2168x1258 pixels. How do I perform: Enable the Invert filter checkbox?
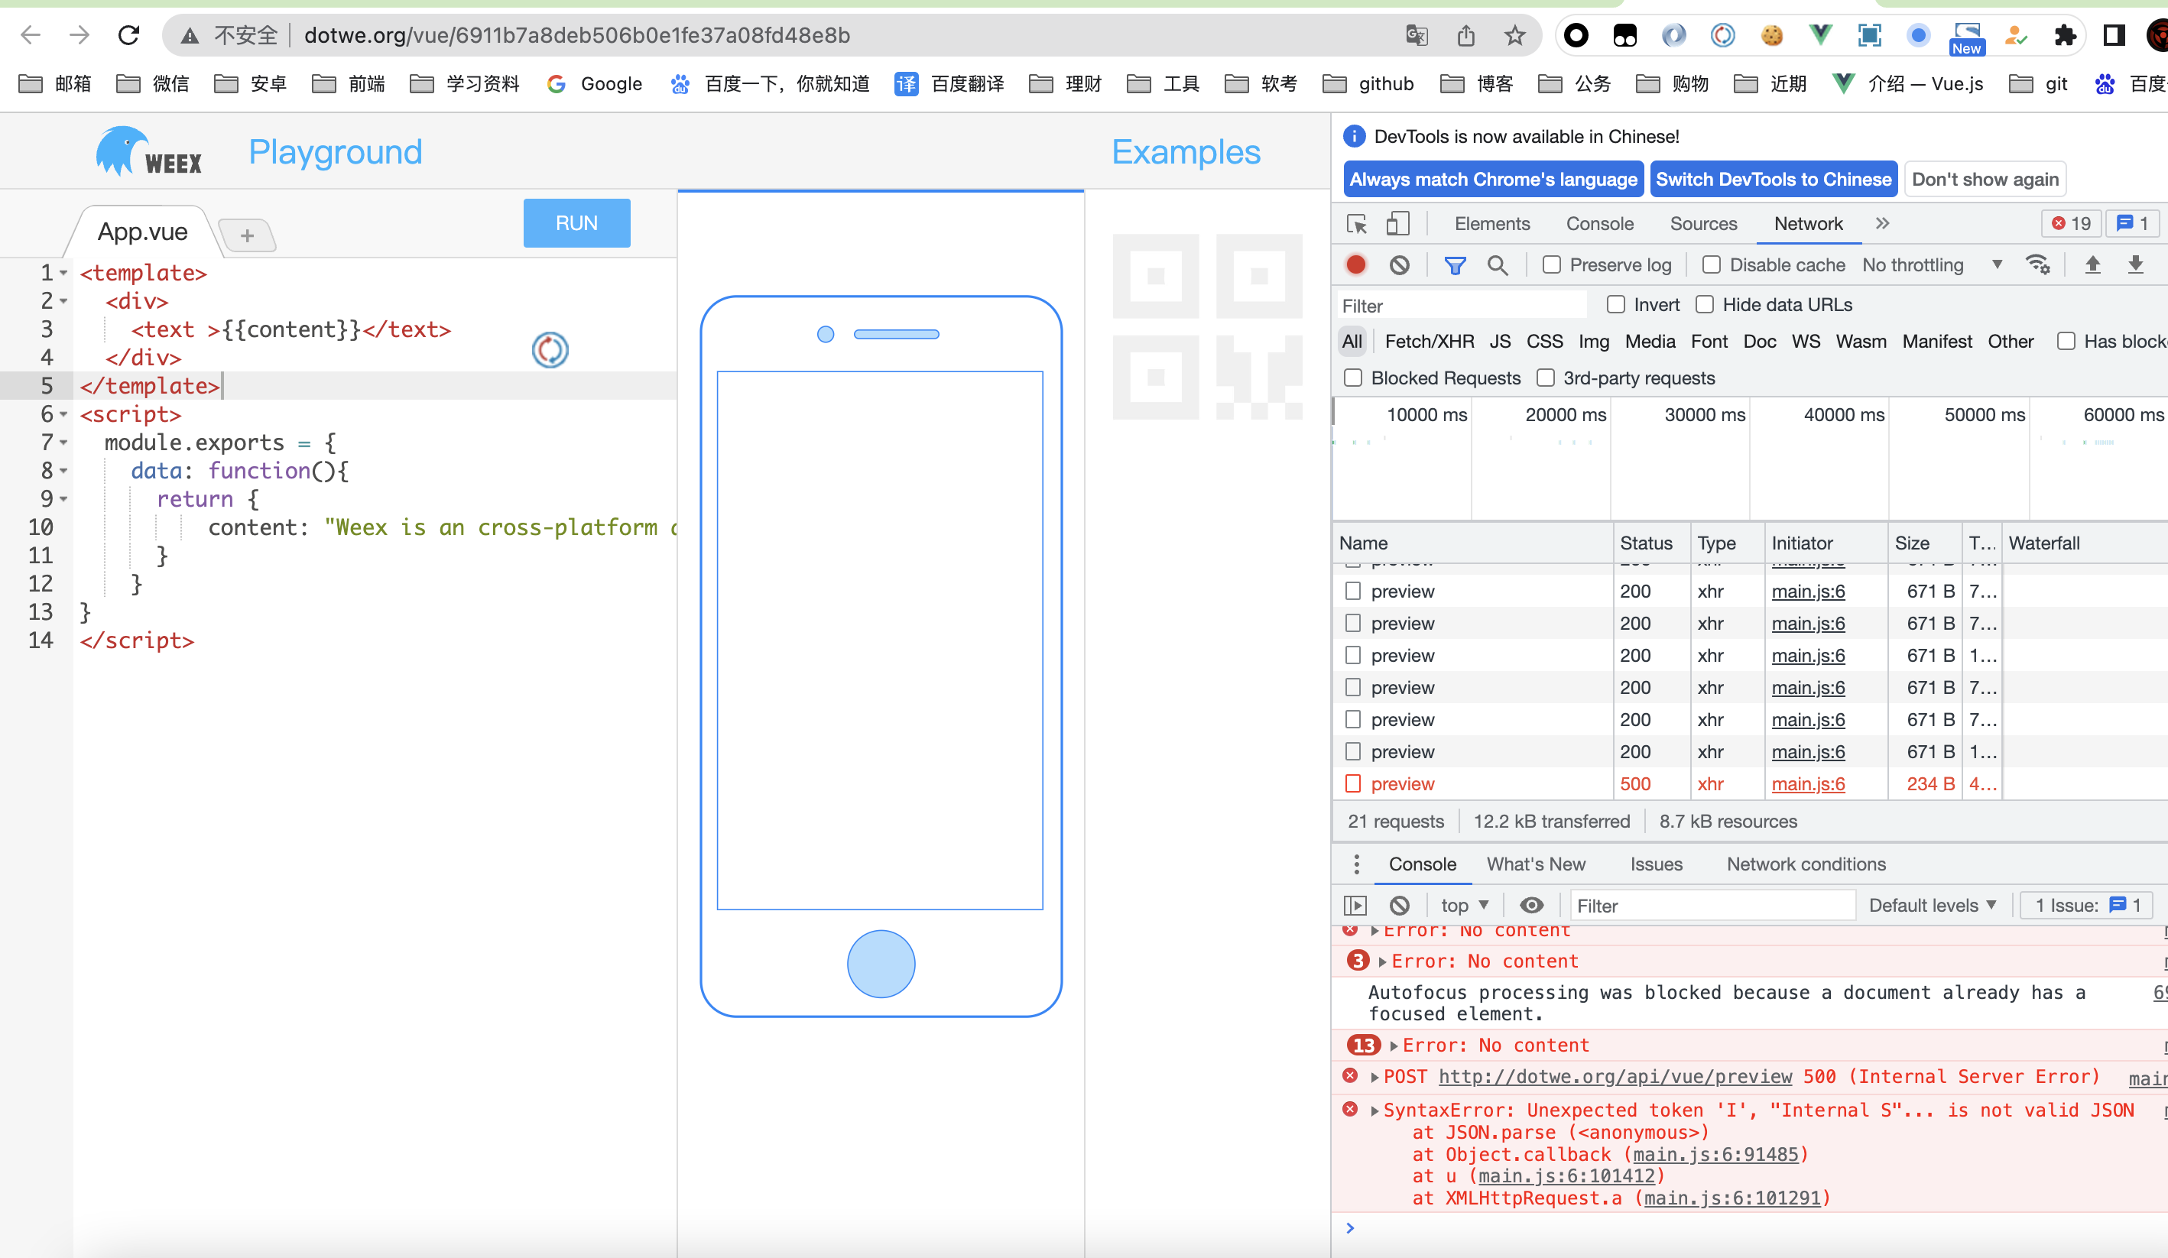tap(1614, 306)
